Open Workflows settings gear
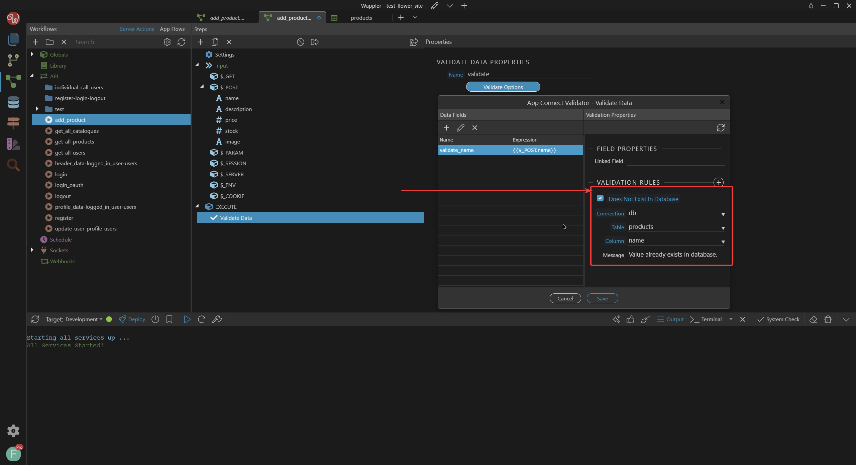 tap(167, 42)
